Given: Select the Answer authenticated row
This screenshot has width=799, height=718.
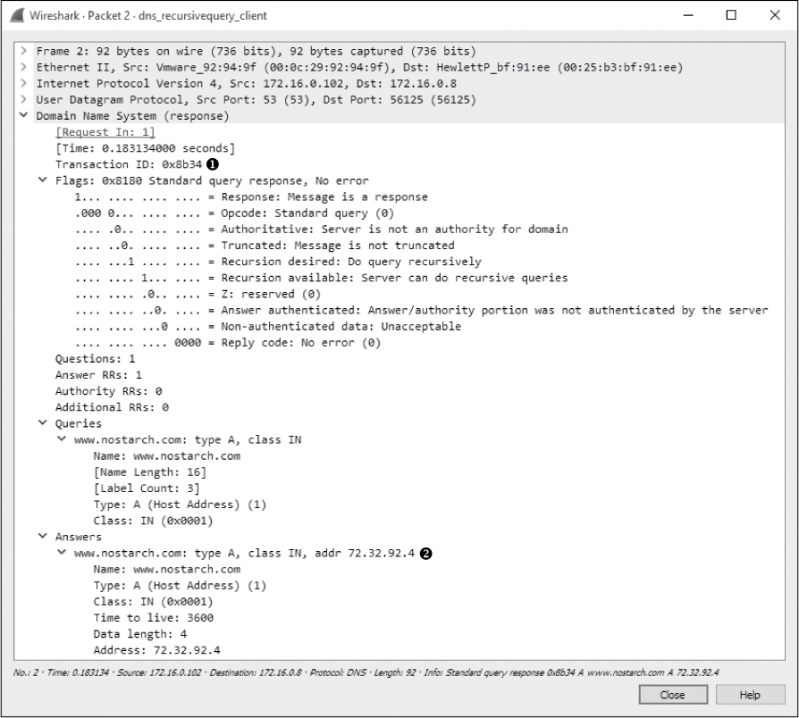Looking at the screenshot, I should [x=421, y=310].
